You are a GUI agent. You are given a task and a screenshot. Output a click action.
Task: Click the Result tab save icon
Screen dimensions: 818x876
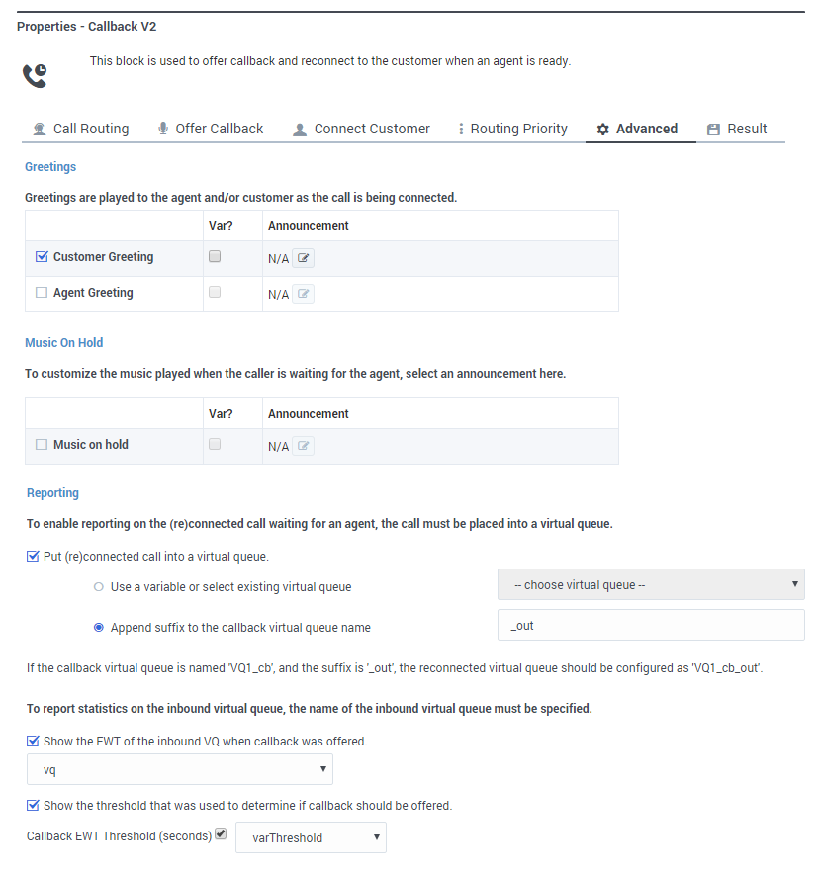pos(713,130)
